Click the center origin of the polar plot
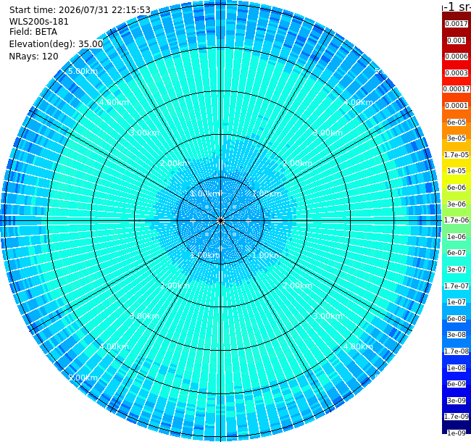 coord(221,221)
